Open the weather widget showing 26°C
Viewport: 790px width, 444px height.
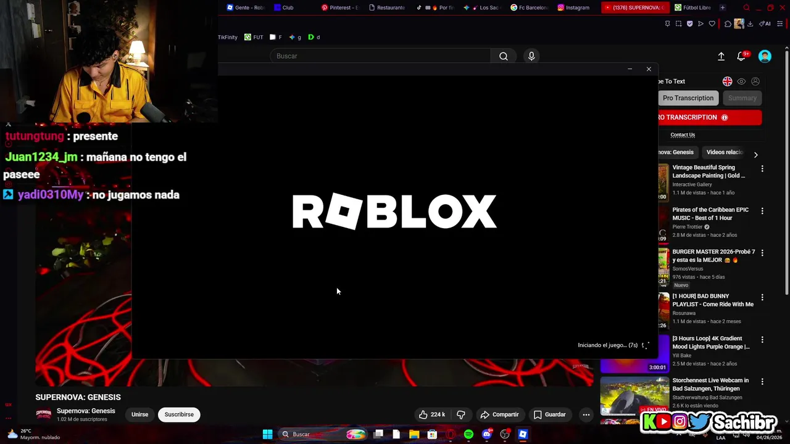tap(34, 434)
